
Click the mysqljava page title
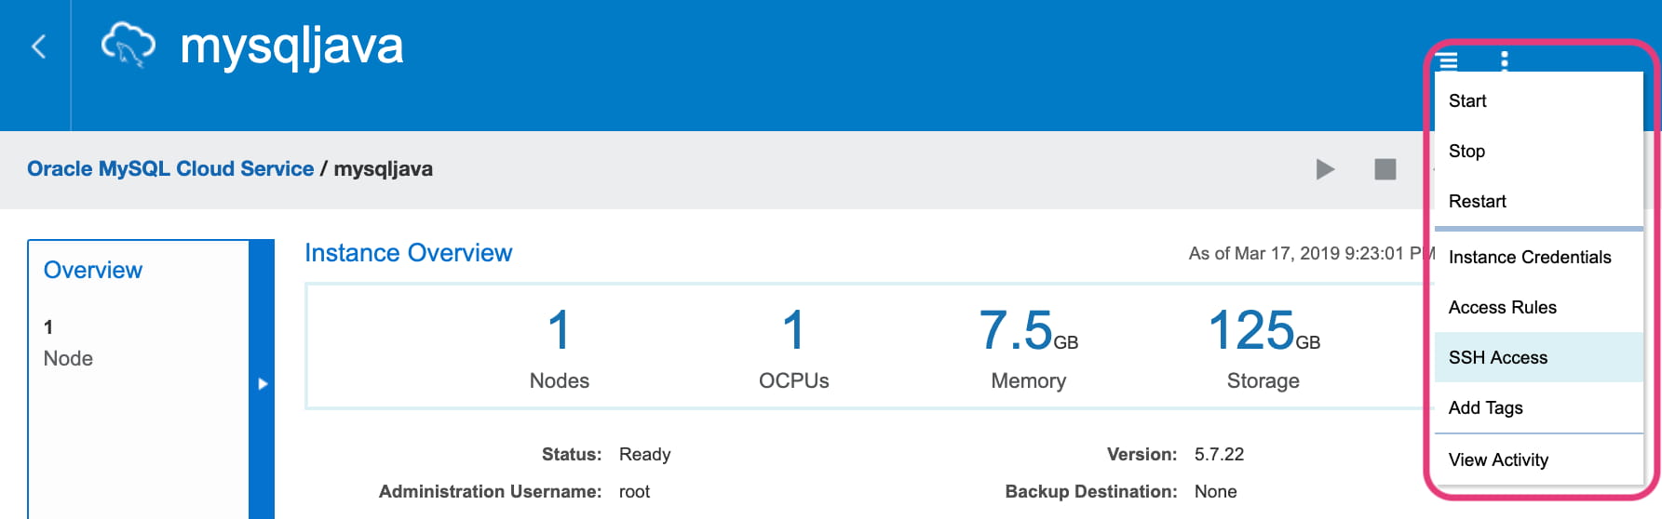pos(291,47)
